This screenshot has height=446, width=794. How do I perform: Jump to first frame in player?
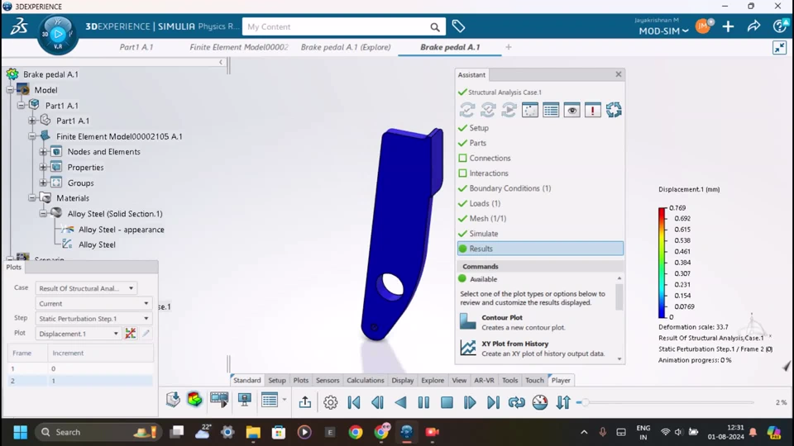pos(354,402)
